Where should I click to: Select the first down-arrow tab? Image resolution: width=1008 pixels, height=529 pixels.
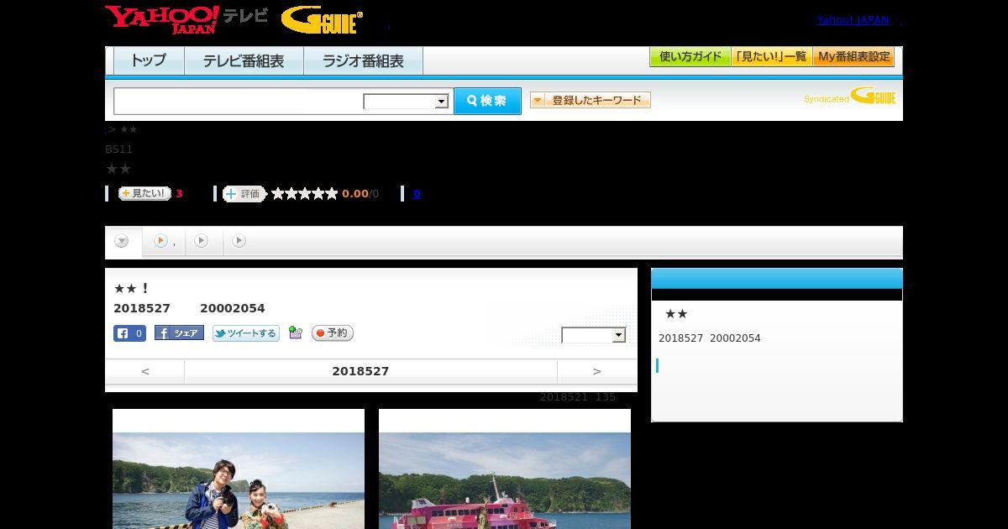(122, 241)
